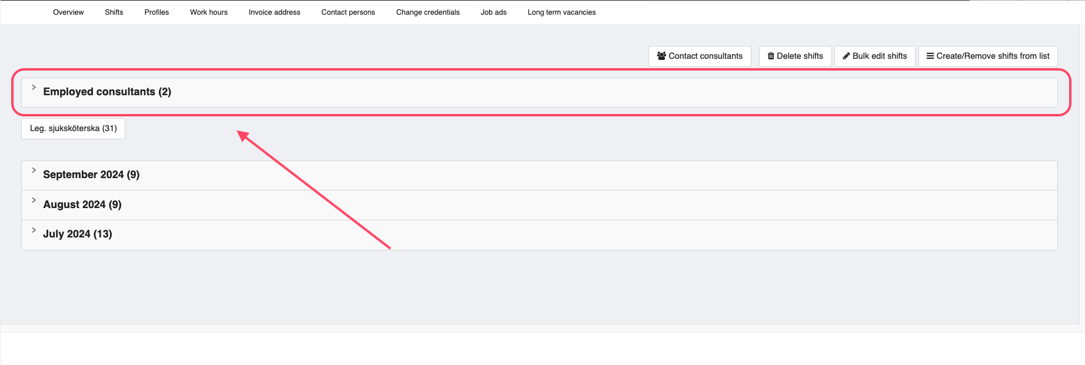Click the people icon on Contact consultants
The height and width of the screenshot is (365, 1085).
[661, 56]
